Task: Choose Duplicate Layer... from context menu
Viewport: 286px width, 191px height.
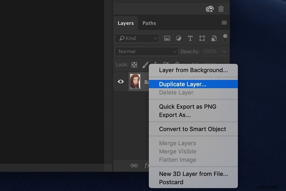Action: (183, 84)
